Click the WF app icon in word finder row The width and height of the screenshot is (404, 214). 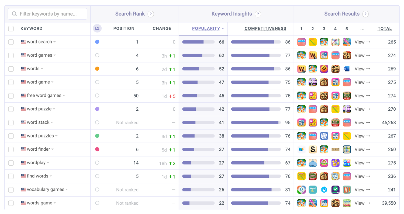[x=301, y=150]
